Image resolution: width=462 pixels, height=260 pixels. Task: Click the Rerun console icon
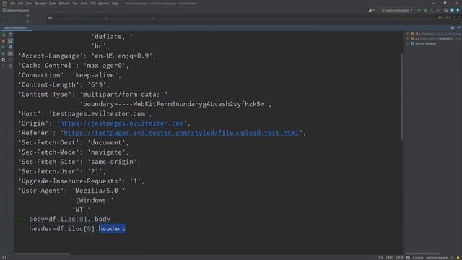pyautogui.click(x=4, y=35)
